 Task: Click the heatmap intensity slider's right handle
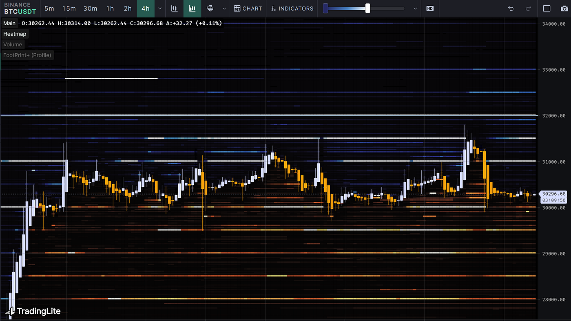pyautogui.click(x=367, y=8)
